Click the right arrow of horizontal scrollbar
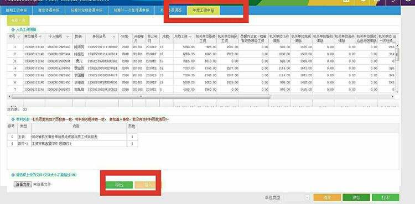The width and height of the screenshot is (415, 204). pyautogui.click(x=392, y=97)
